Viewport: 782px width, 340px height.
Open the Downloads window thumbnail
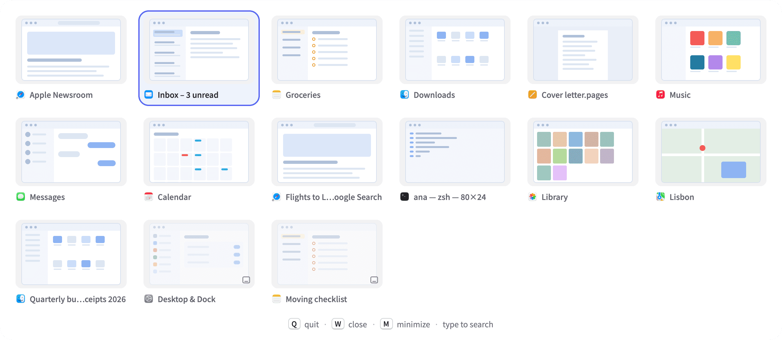[455, 50]
